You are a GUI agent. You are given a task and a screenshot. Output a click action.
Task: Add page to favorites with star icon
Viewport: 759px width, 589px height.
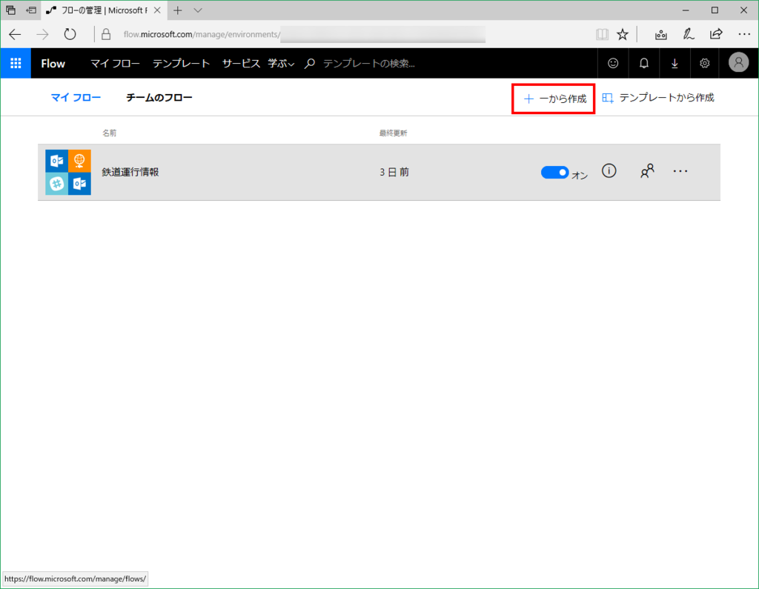pos(623,34)
